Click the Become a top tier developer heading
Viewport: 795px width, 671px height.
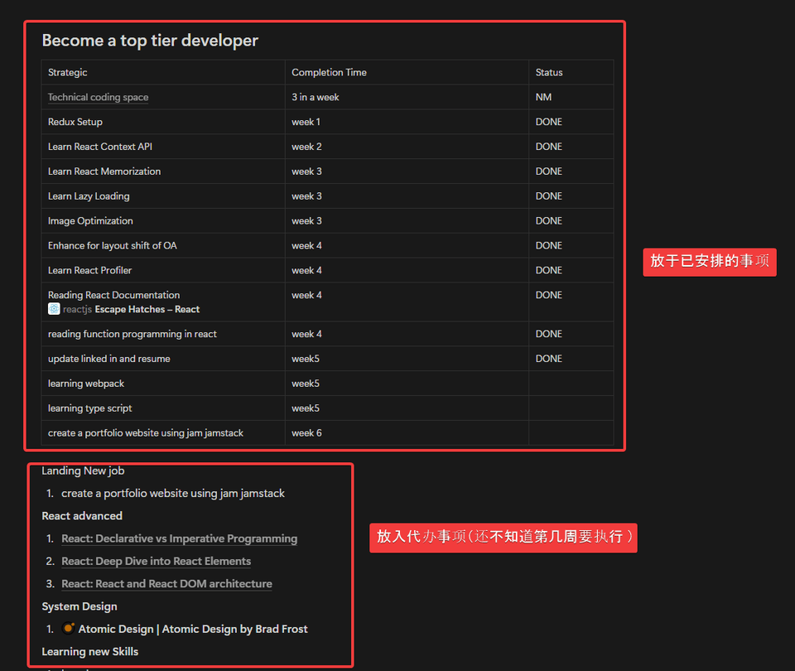point(150,41)
